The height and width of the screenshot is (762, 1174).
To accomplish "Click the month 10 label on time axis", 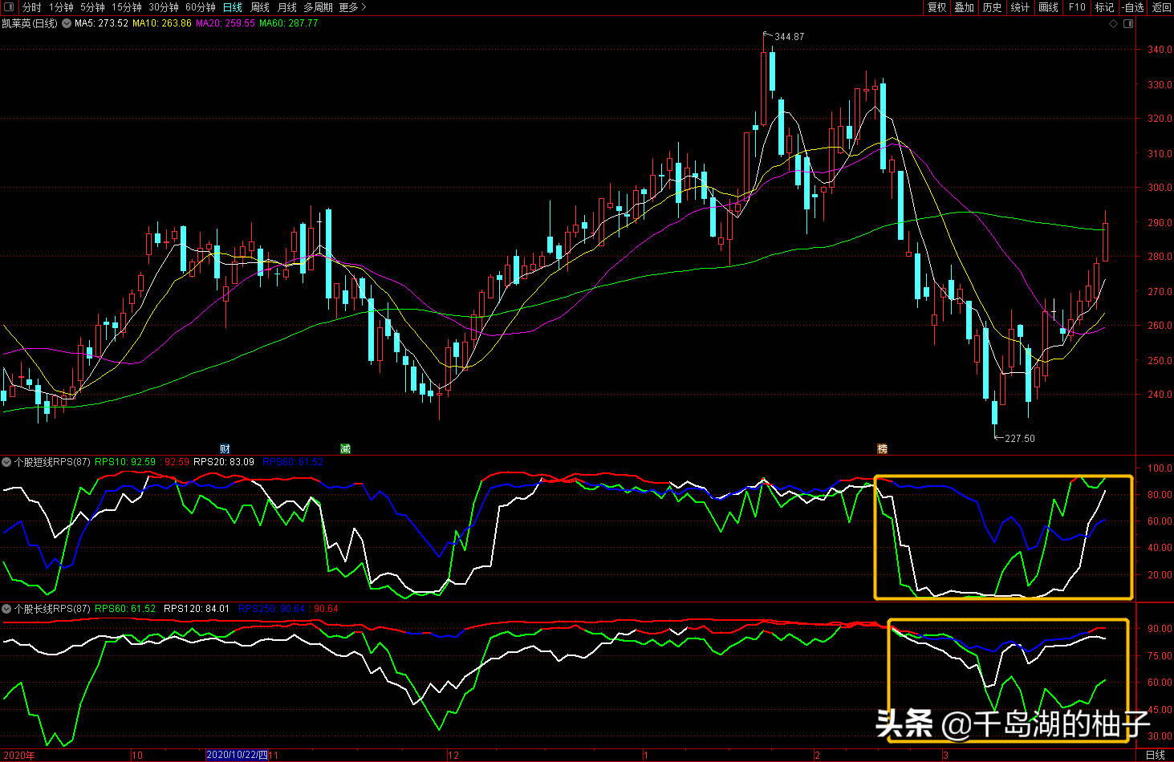I will 137,755.
